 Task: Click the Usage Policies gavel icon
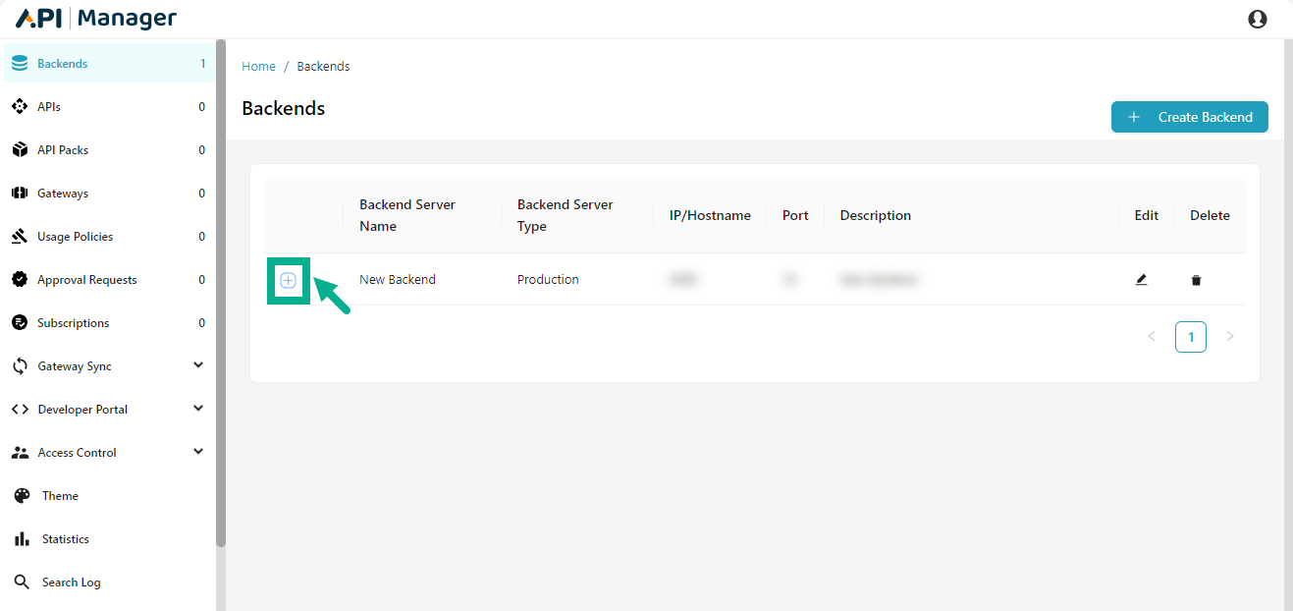[x=20, y=237]
